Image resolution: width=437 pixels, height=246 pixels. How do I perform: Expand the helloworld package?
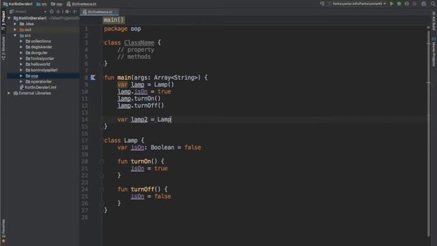21,64
